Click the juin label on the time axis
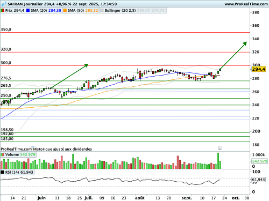The image size is (269, 201). (x=41, y=198)
